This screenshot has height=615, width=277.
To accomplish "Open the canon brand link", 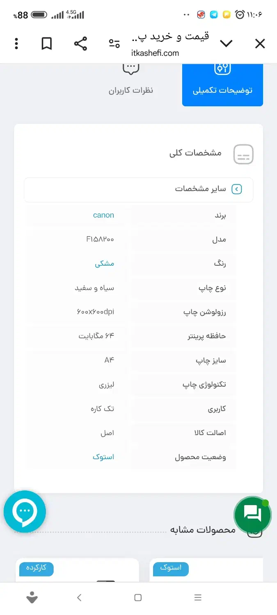I will [x=103, y=215].
